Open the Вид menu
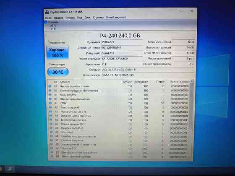This screenshot has height=176, width=235. pos(80,18)
